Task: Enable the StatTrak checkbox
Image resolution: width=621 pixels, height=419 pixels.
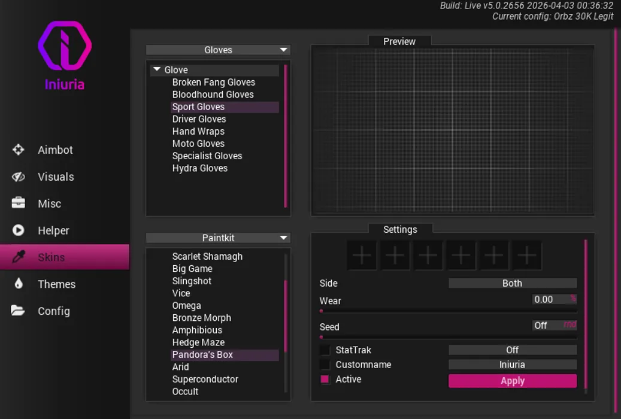Action: click(325, 350)
